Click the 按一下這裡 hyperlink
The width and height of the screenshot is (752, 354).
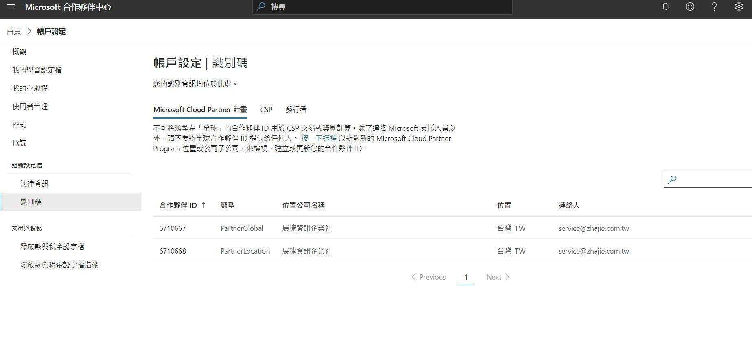point(319,138)
